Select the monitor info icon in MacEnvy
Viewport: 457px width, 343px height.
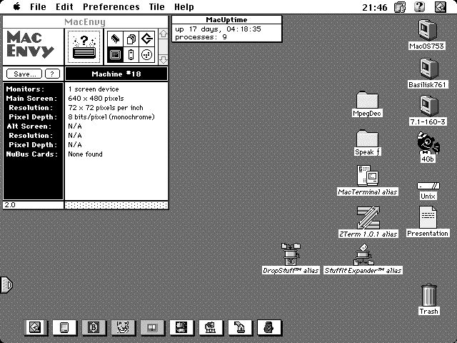(x=115, y=55)
